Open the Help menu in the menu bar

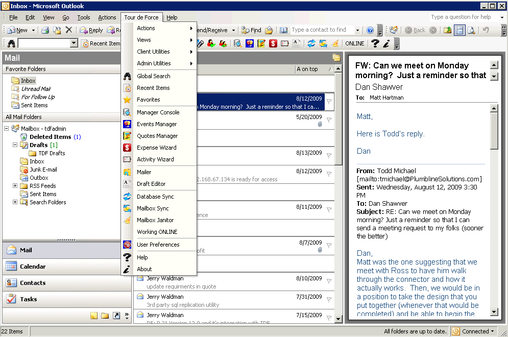[172, 17]
